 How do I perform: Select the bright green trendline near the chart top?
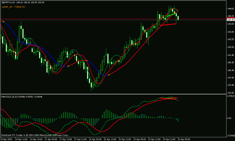pos(171,15)
